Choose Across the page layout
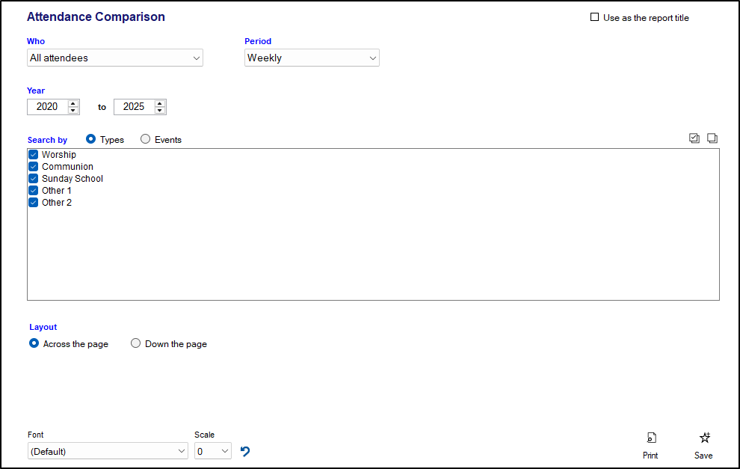Viewport: 740px width, 469px height. pos(34,344)
